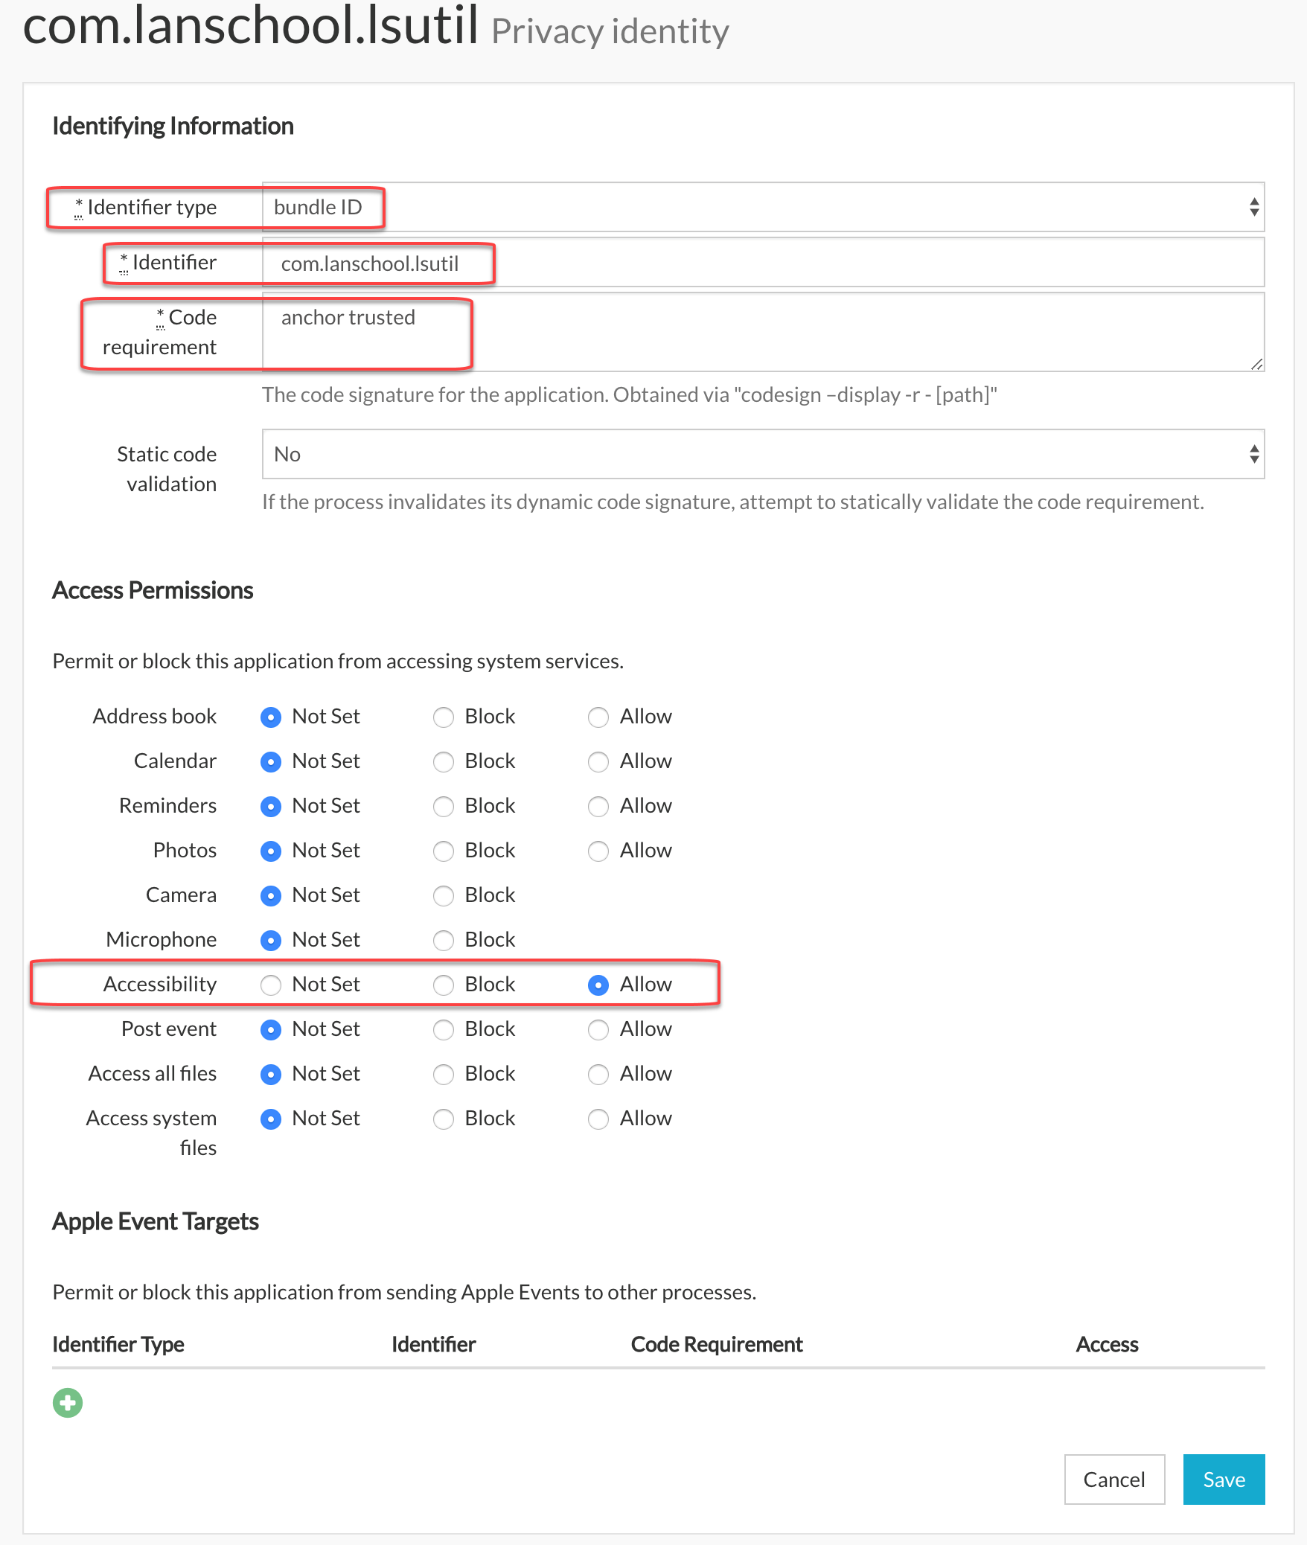Screen dimensions: 1307x1545
Task: Click the Apple Event Targets heading
Action: [x=156, y=1221]
